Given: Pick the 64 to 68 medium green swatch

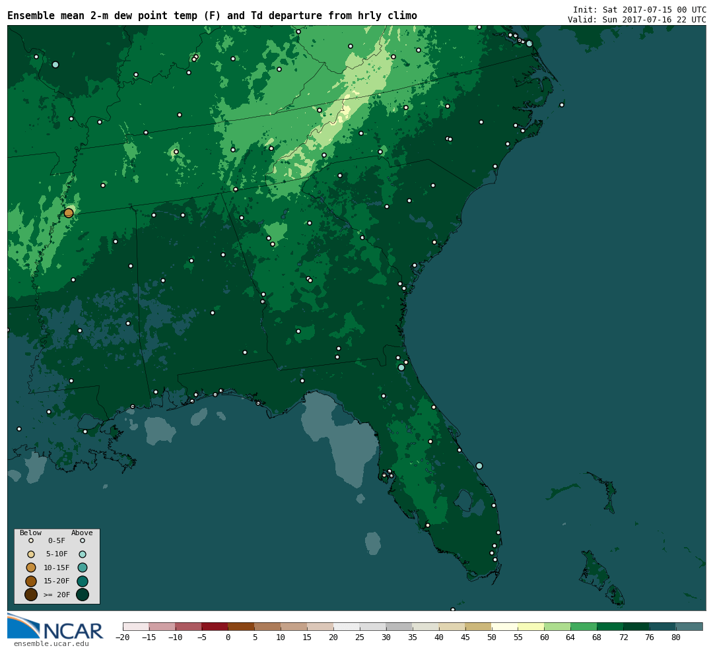Looking at the screenshot, I should pyautogui.click(x=584, y=626).
